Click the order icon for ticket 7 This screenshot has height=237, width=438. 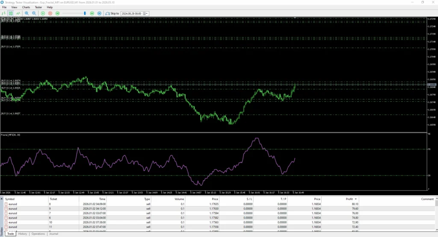point(6,214)
